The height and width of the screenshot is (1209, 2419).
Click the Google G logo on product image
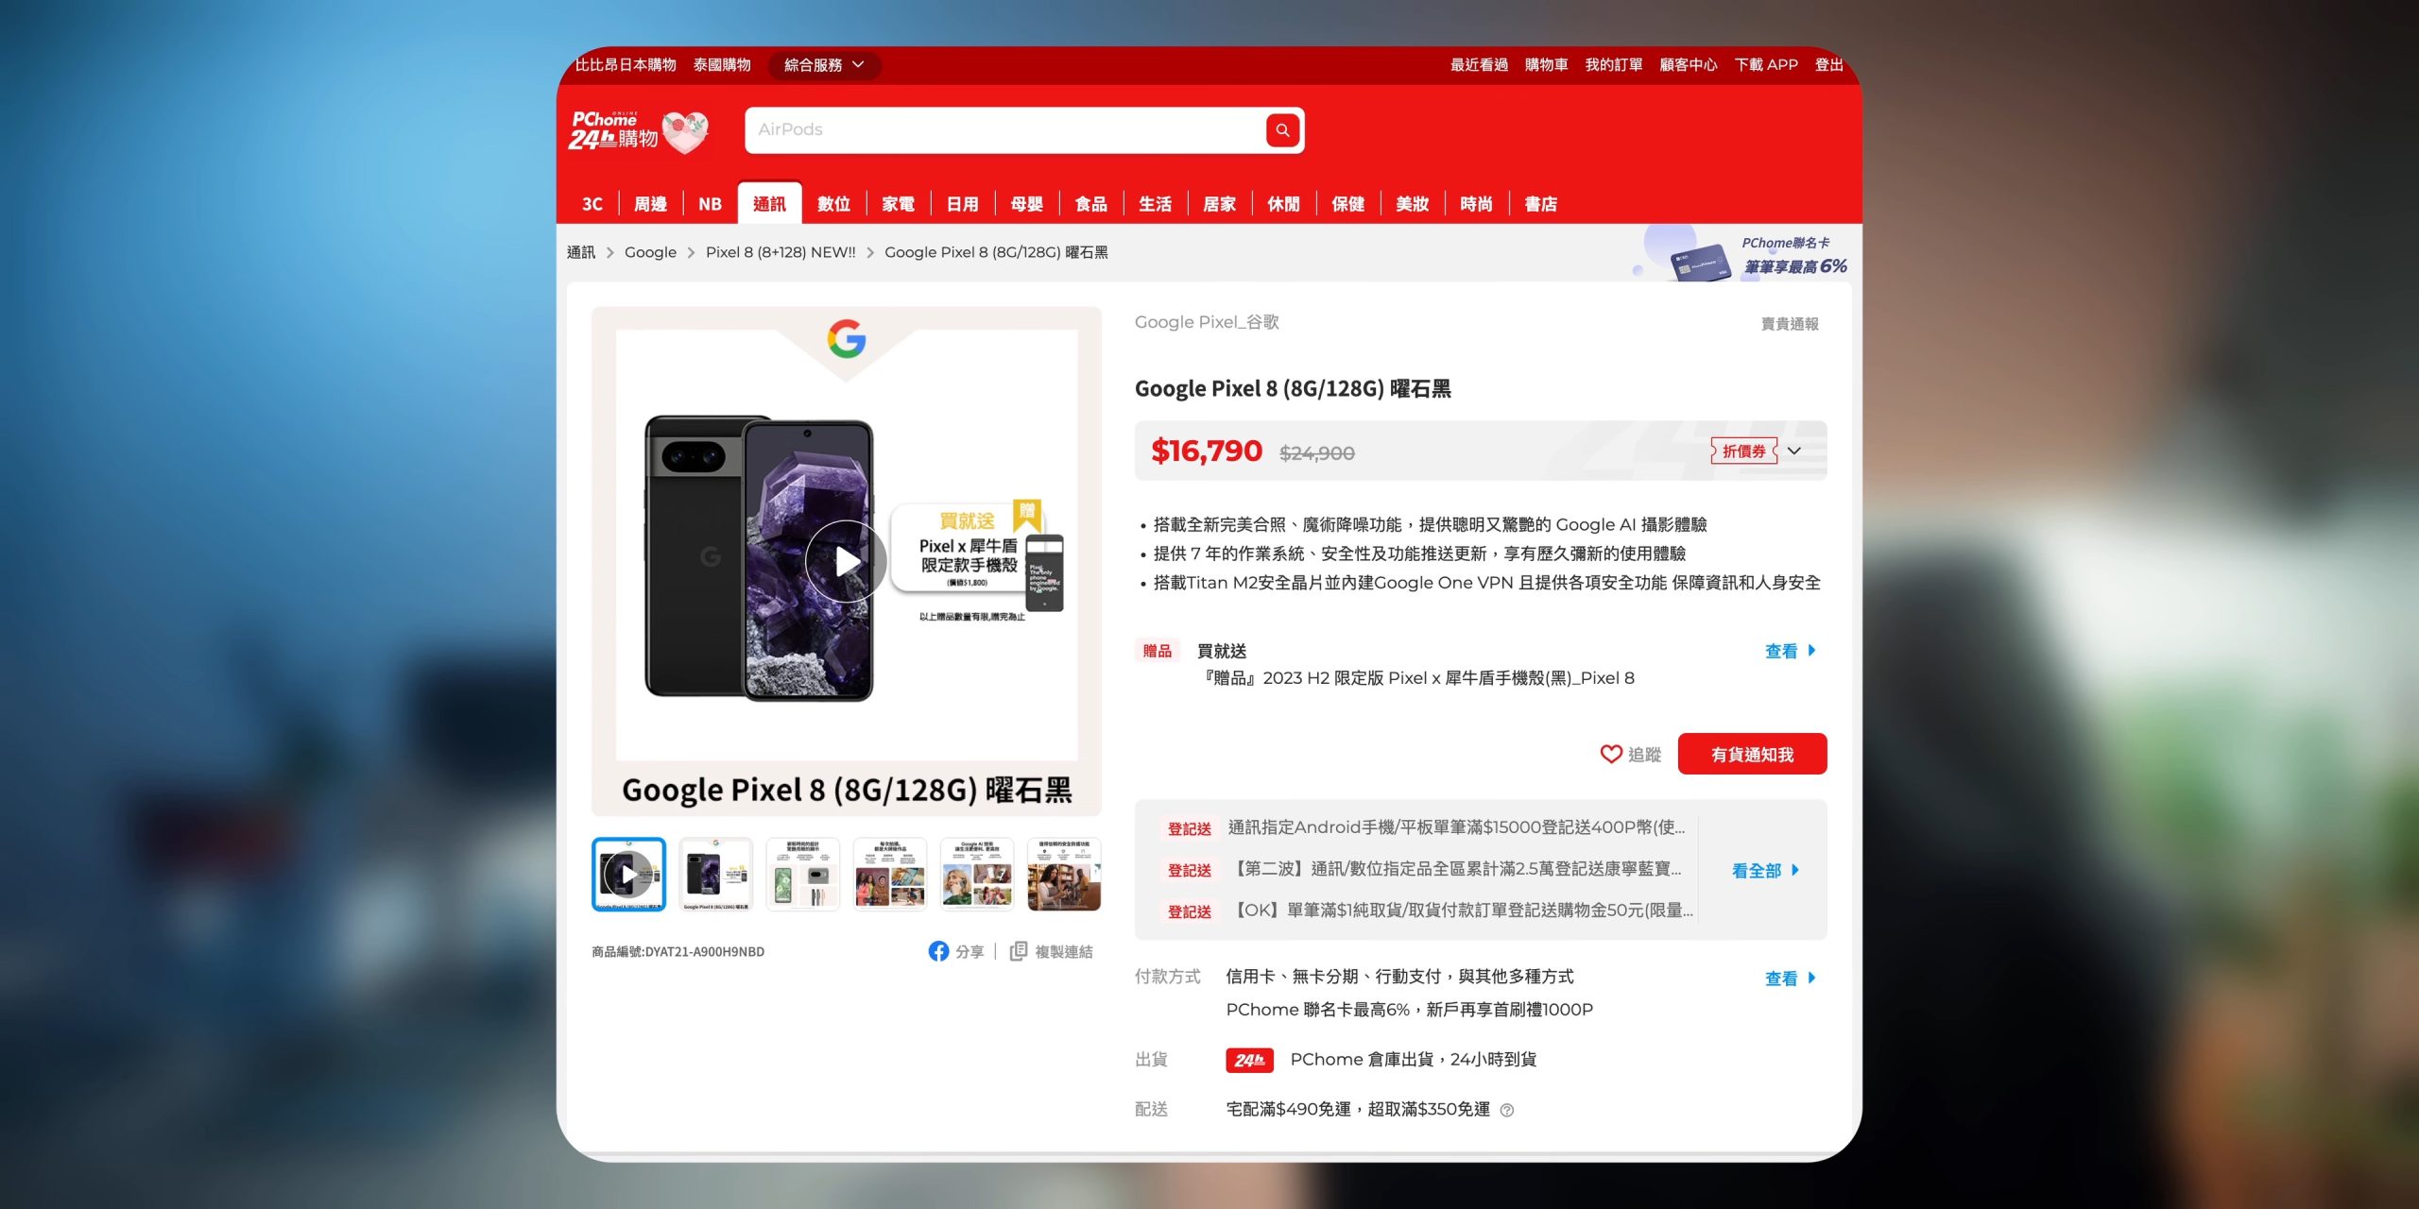point(847,339)
